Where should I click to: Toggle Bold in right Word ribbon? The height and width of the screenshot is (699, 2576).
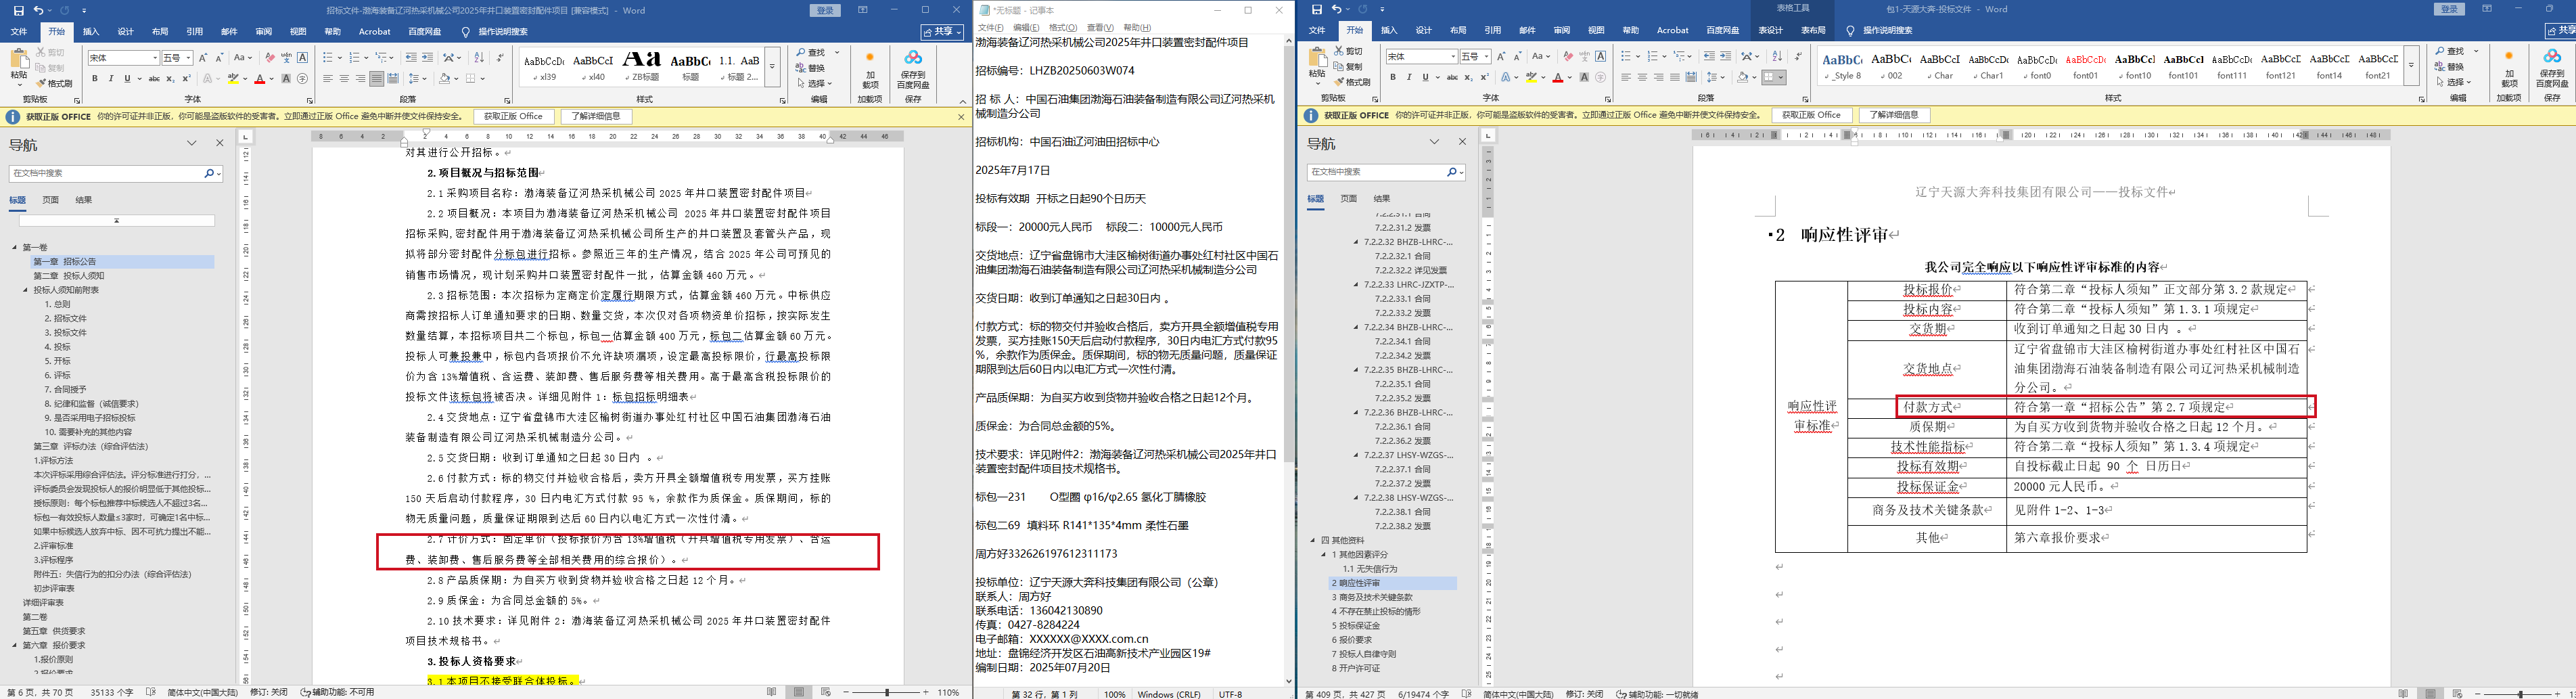pos(1393,77)
